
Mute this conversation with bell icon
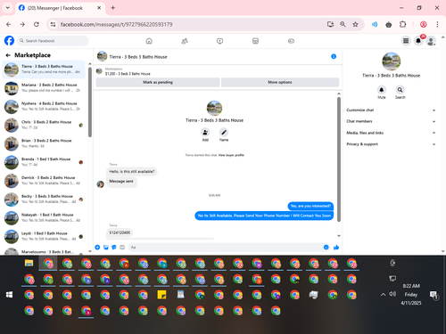(x=382, y=90)
